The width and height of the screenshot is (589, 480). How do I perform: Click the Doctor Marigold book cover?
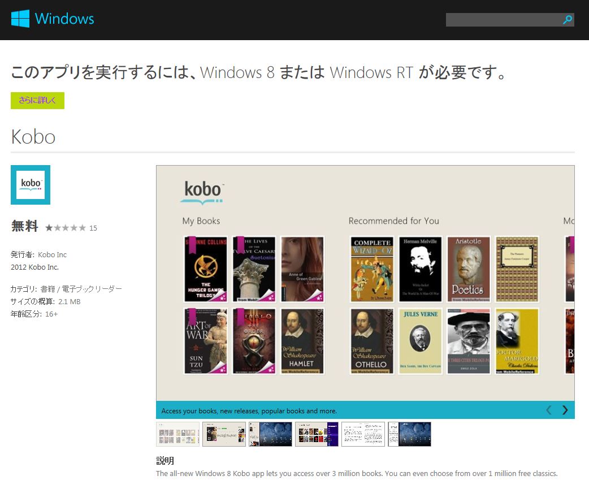pyautogui.click(x=517, y=341)
